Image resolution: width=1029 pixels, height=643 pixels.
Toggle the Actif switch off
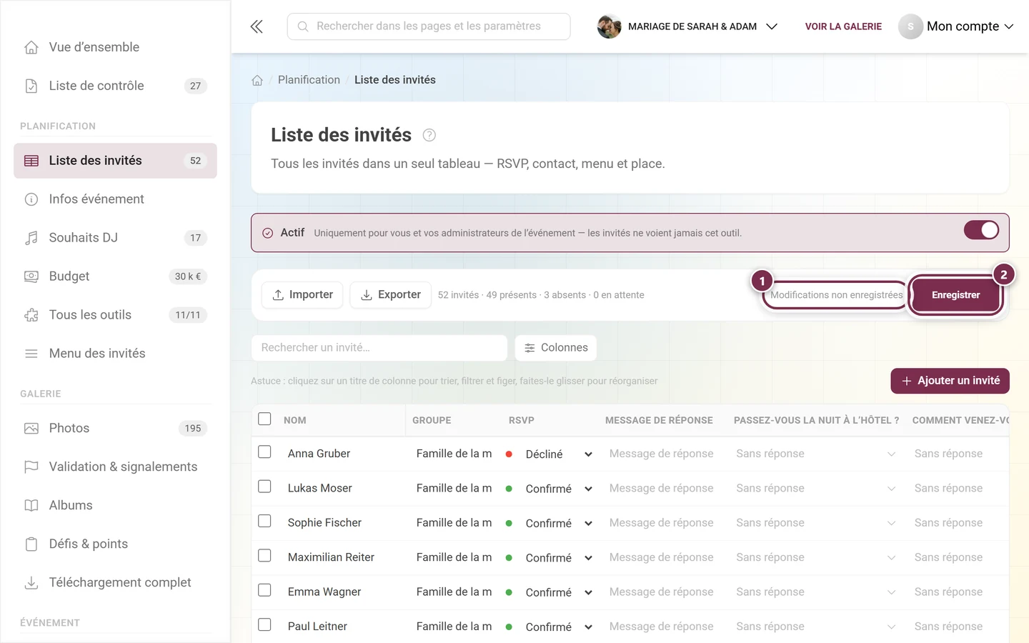(981, 230)
